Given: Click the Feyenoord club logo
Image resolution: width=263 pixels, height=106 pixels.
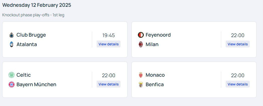Looking at the screenshot, I should [x=141, y=35].
